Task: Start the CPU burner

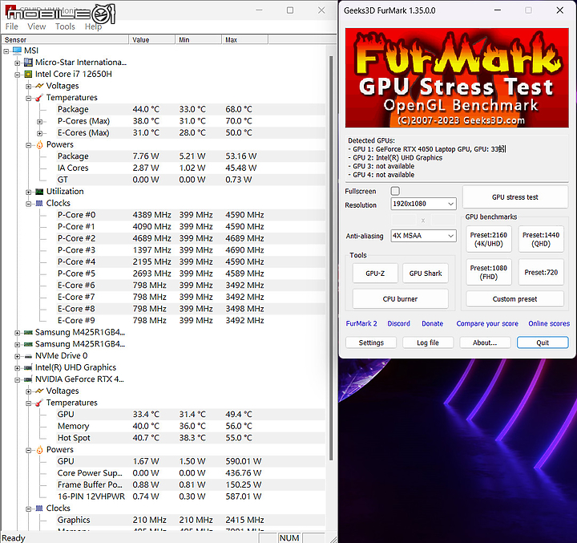Action: coord(401,299)
